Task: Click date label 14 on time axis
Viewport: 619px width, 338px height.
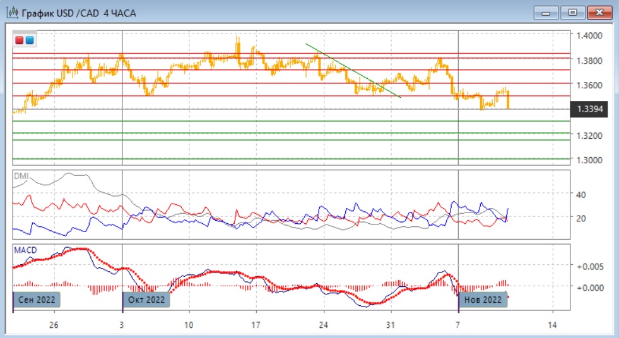Action: click(553, 325)
